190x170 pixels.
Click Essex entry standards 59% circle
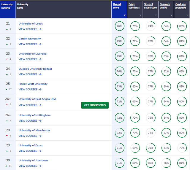135,148
